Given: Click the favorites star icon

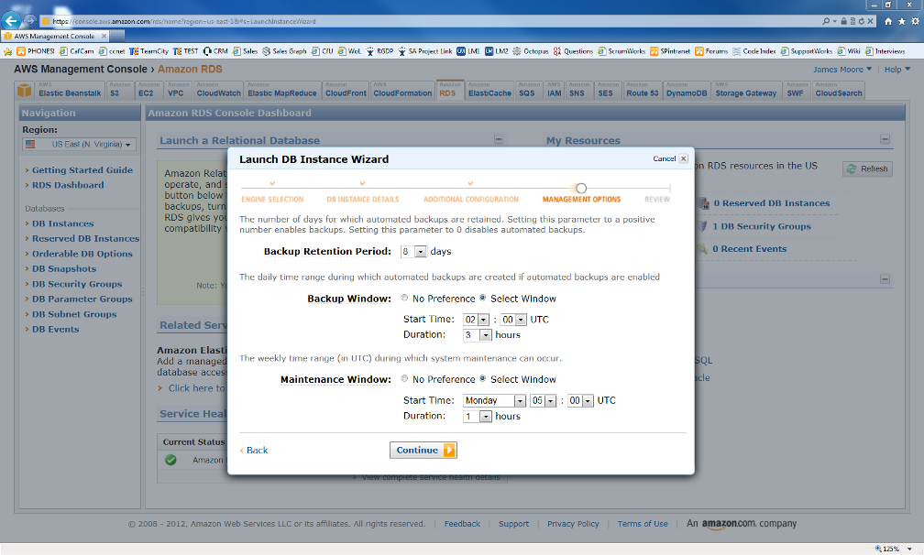Looking at the screenshot, I should coord(902,21).
